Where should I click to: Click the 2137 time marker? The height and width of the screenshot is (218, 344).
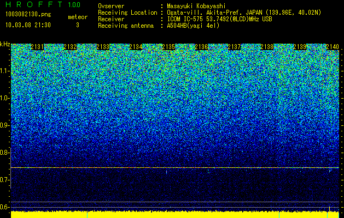pos(234,47)
